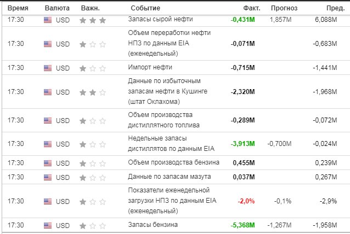Click the actual value -0,071M
350x234 pixels.
point(242,44)
